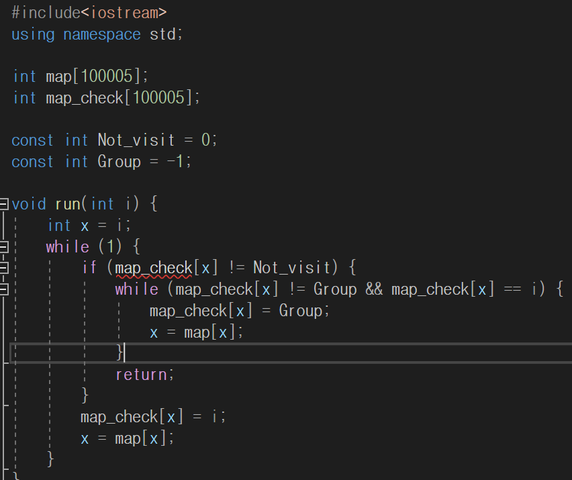Click the red-underlined 'map_check' in if condition
This screenshot has width=572, height=480.
(154, 269)
